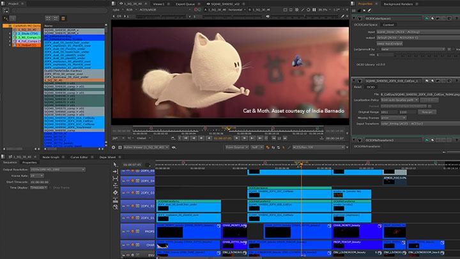The width and height of the screenshot is (460, 259).
Task: Select the large thumbnail grid view icon
Action: (48, 18)
